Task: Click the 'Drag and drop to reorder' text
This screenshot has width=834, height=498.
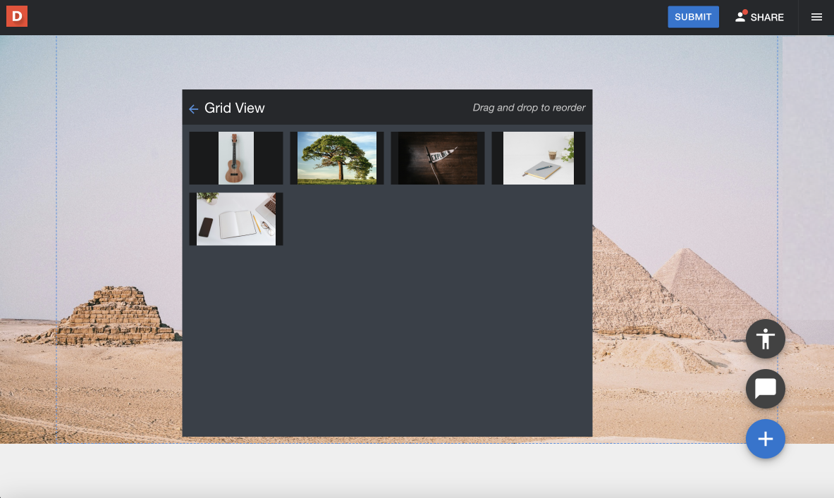Action: 529,107
